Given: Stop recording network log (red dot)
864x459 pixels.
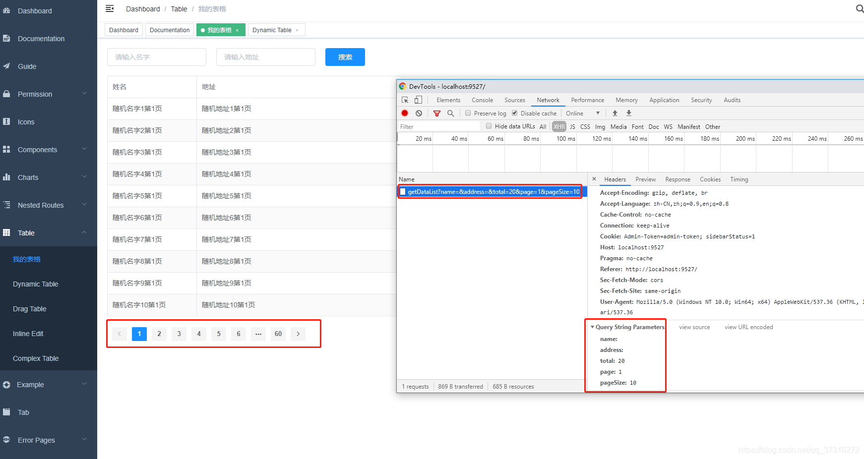Looking at the screenshot, I should coord(404,113).
